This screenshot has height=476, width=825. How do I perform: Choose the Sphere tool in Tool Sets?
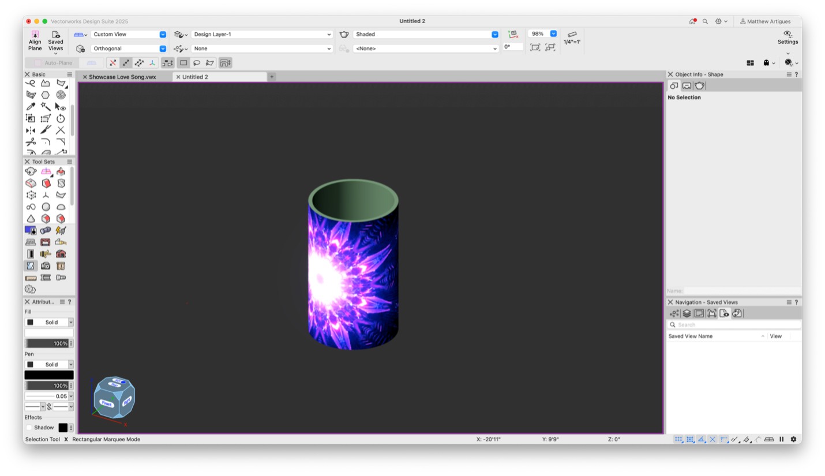pyautogui.click(x=46, y=207)
